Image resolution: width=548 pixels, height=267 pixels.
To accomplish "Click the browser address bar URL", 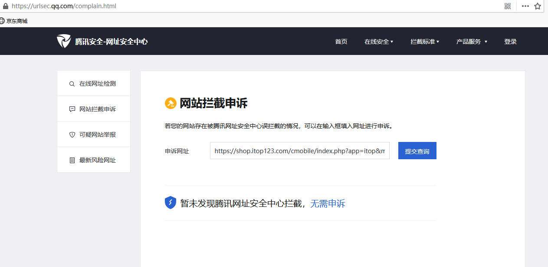I will (x=64, y=6).
